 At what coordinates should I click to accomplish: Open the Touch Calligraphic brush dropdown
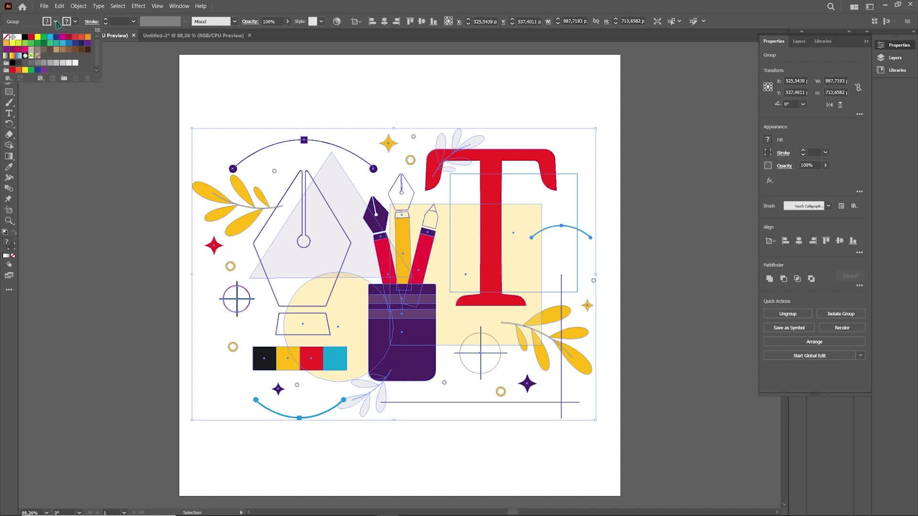[x=828, y=206]
